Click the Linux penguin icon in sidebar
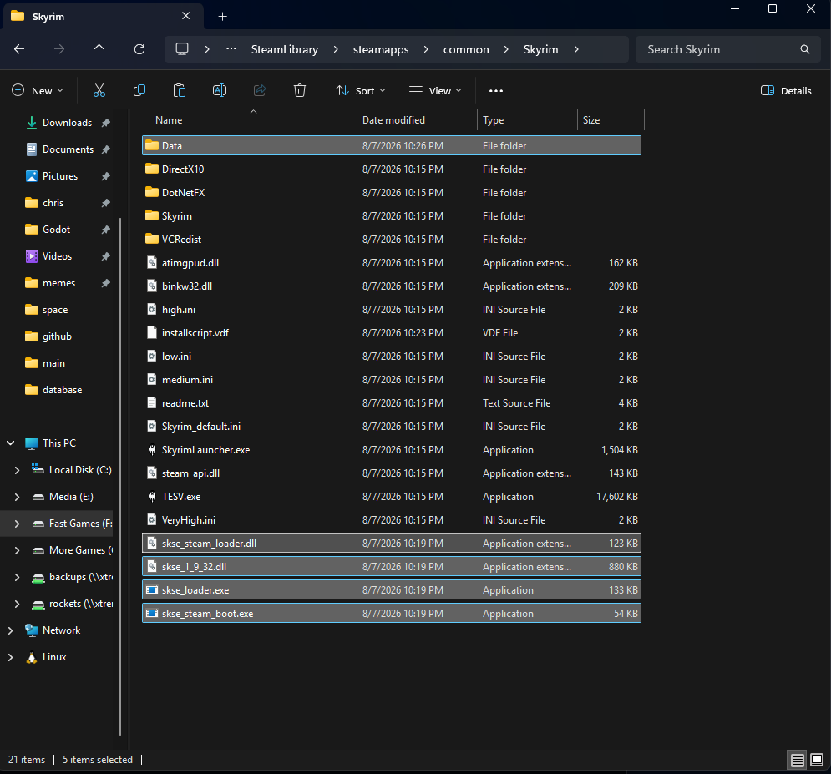 [32, 657]
